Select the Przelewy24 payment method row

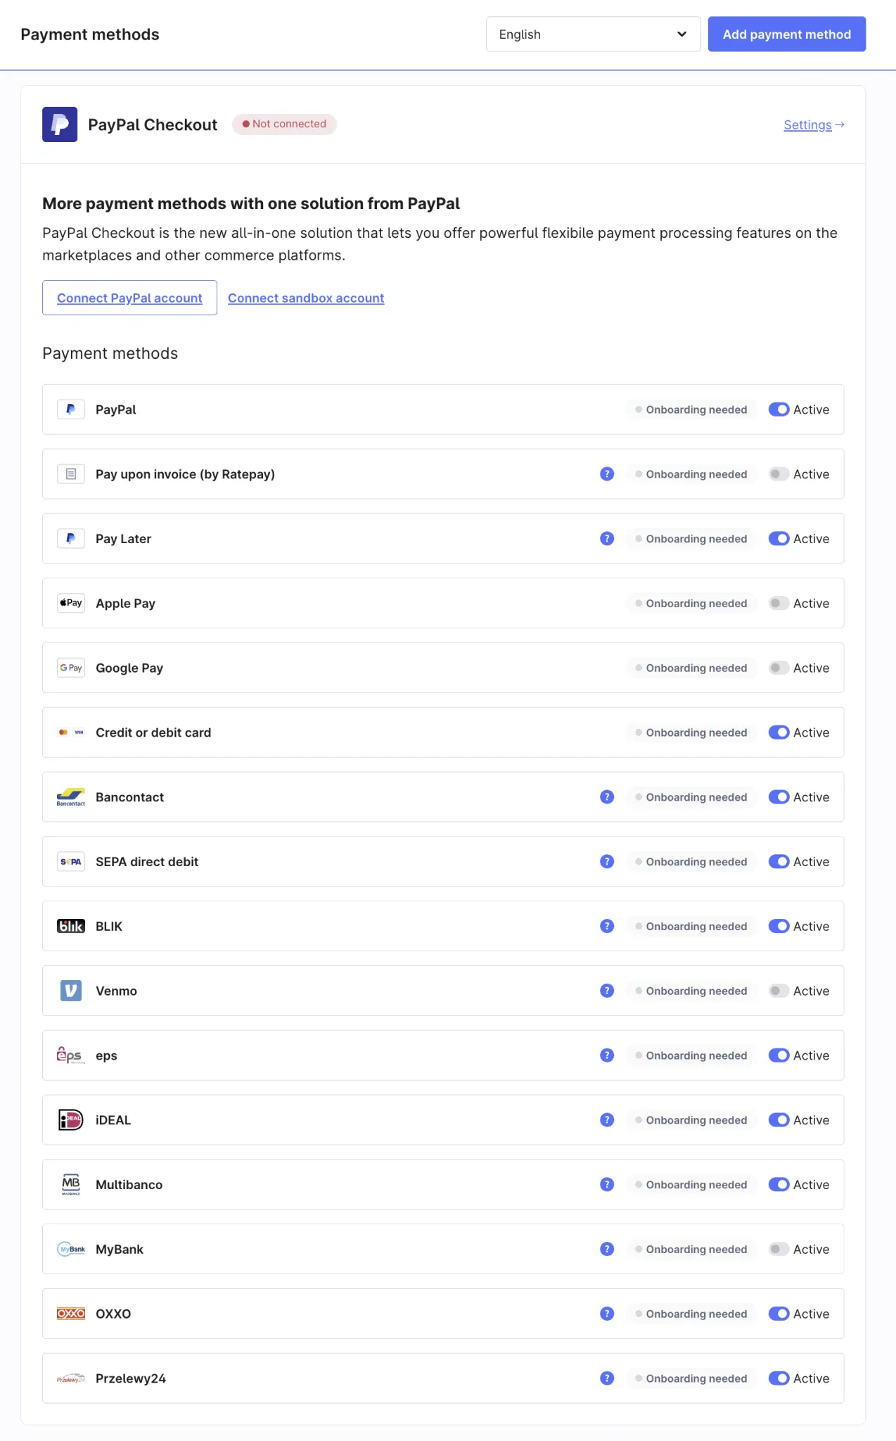coord(352,1378)
